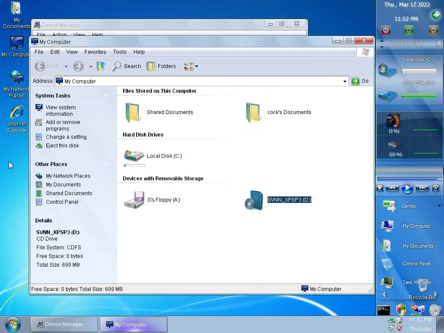
Task: Open My Network Places in Other Places
Action: 68,176
